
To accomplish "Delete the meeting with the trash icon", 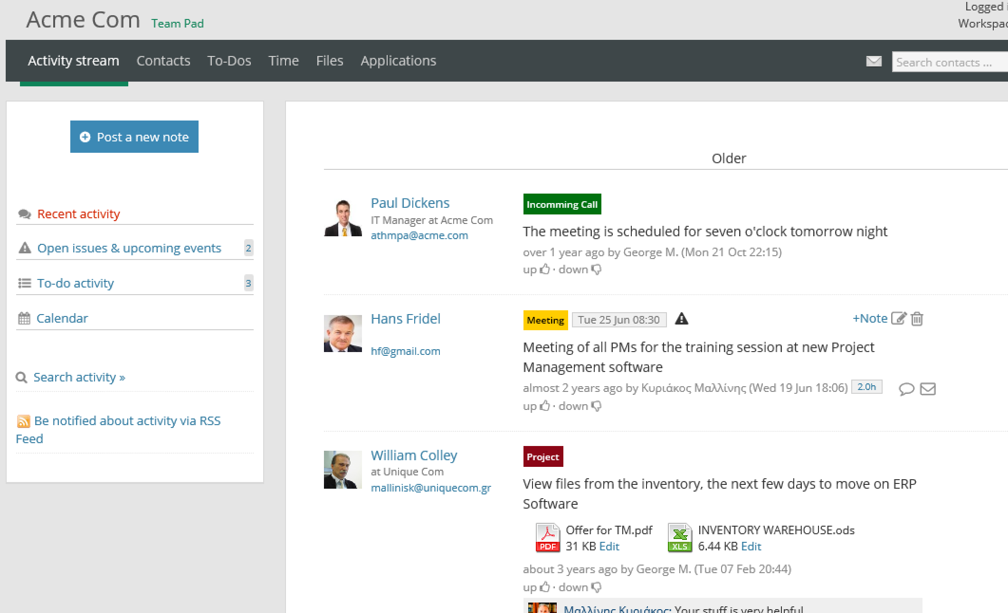I will (917, 319).
